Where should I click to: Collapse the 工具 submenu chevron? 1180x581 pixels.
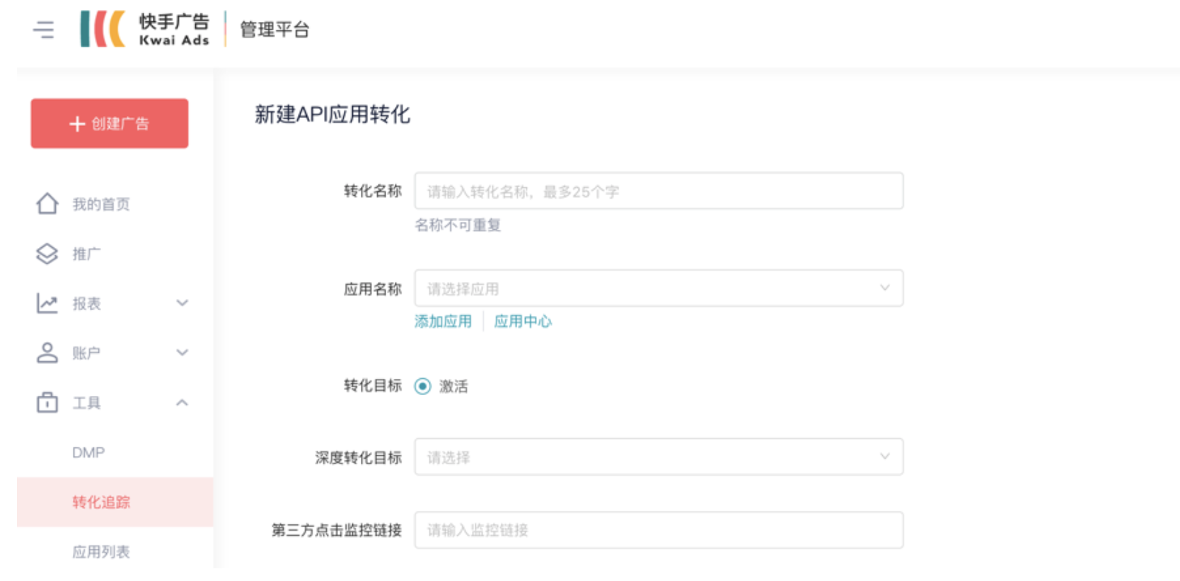pyautogui.click(x=182, y=402)
